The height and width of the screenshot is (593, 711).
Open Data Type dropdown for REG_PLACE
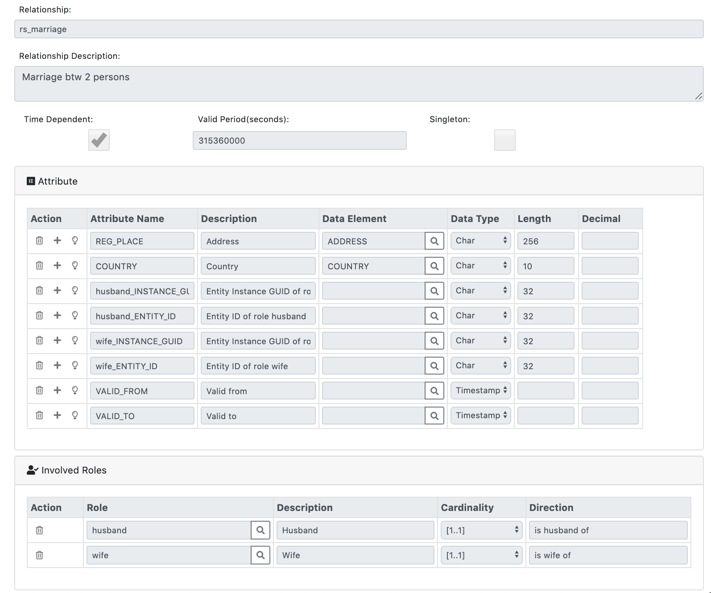click(480, 241)
